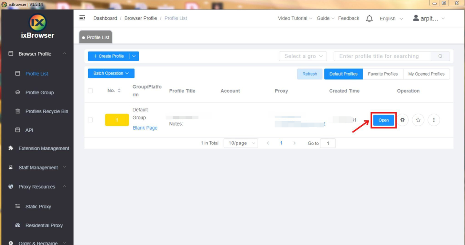Click the Blank Page link
The width and height of the screenshot is (465, 245).
point(145,128)
